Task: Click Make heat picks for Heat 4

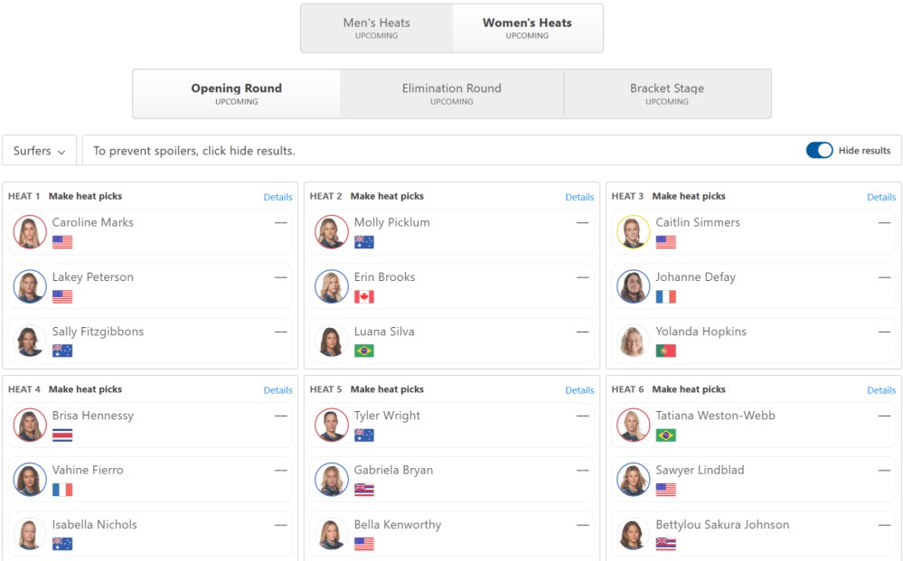Action: (x=85, y=389)
